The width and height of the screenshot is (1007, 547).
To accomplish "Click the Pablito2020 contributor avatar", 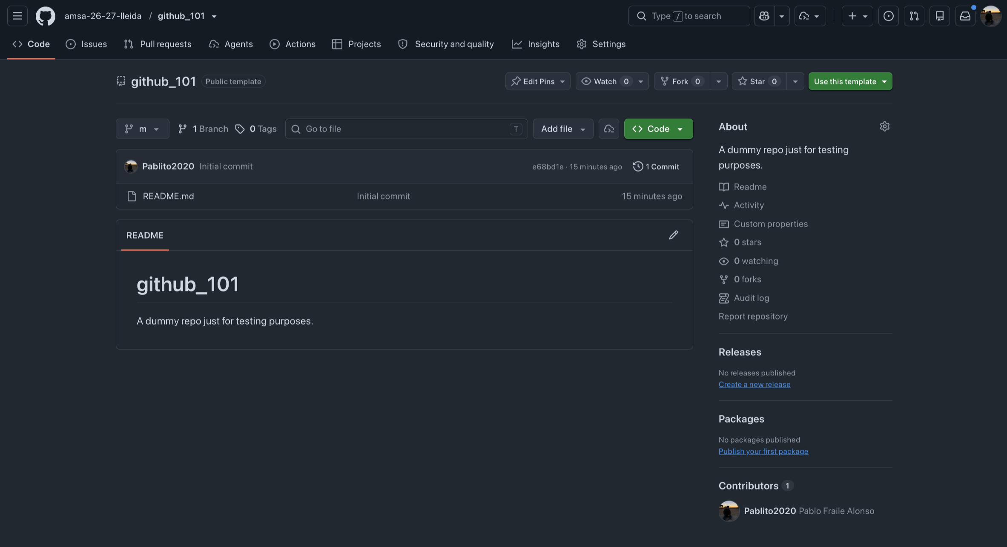I will click(729, 511).
